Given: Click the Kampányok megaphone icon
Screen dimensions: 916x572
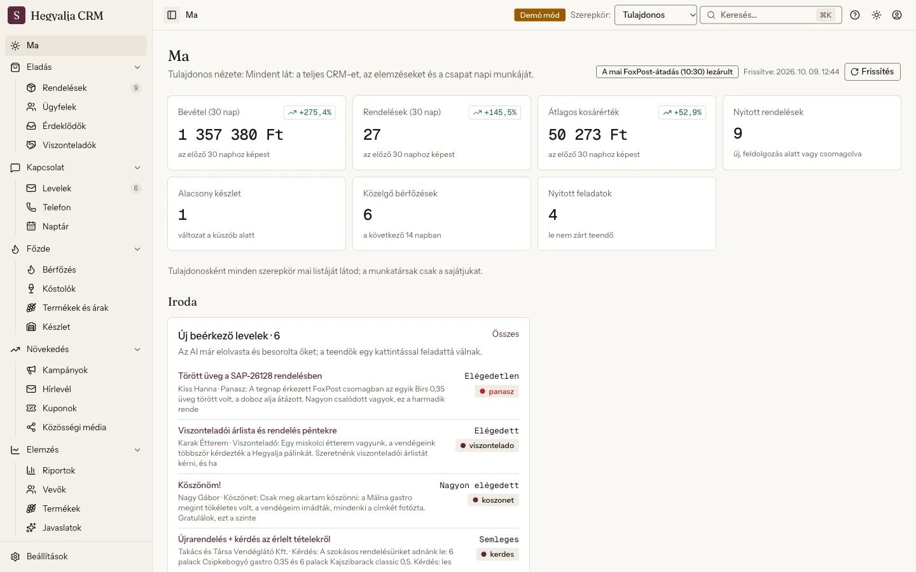Looking at the screenshot, I should click(x=31, y=370).
